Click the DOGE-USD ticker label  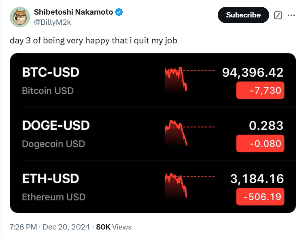click(56, 125)
